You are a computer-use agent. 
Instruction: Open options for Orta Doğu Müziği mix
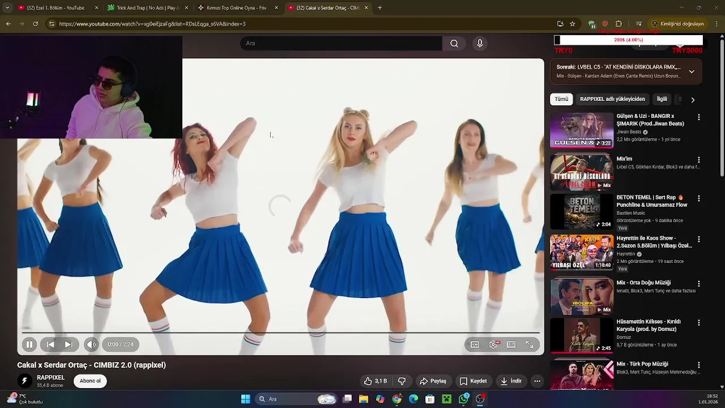pyautogui.click(x=698, y=283)
